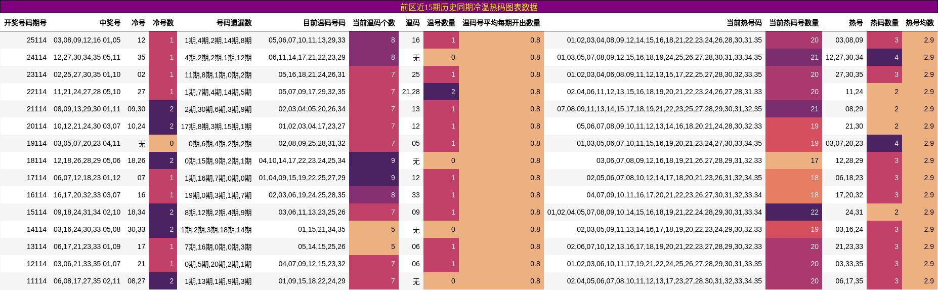The height and width of the screenshot is (290, 938).
Task: Select period number 24114
Action: [36, 57]
